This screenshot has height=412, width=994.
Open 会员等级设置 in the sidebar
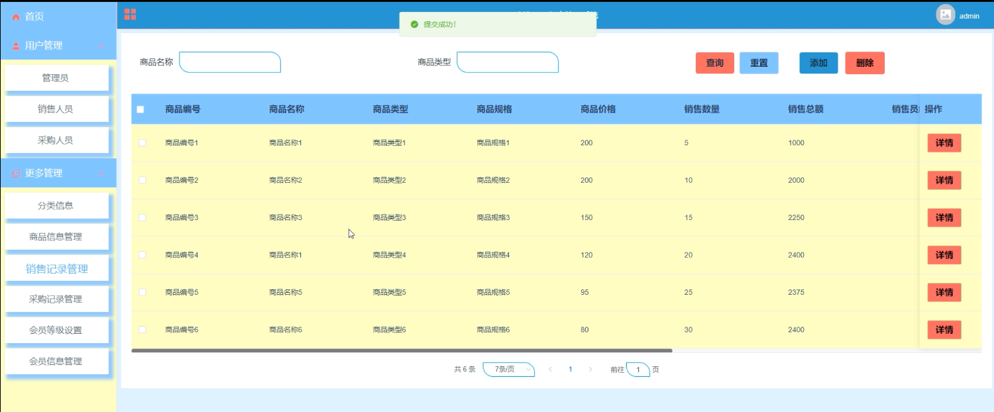[x=56, y=330]
